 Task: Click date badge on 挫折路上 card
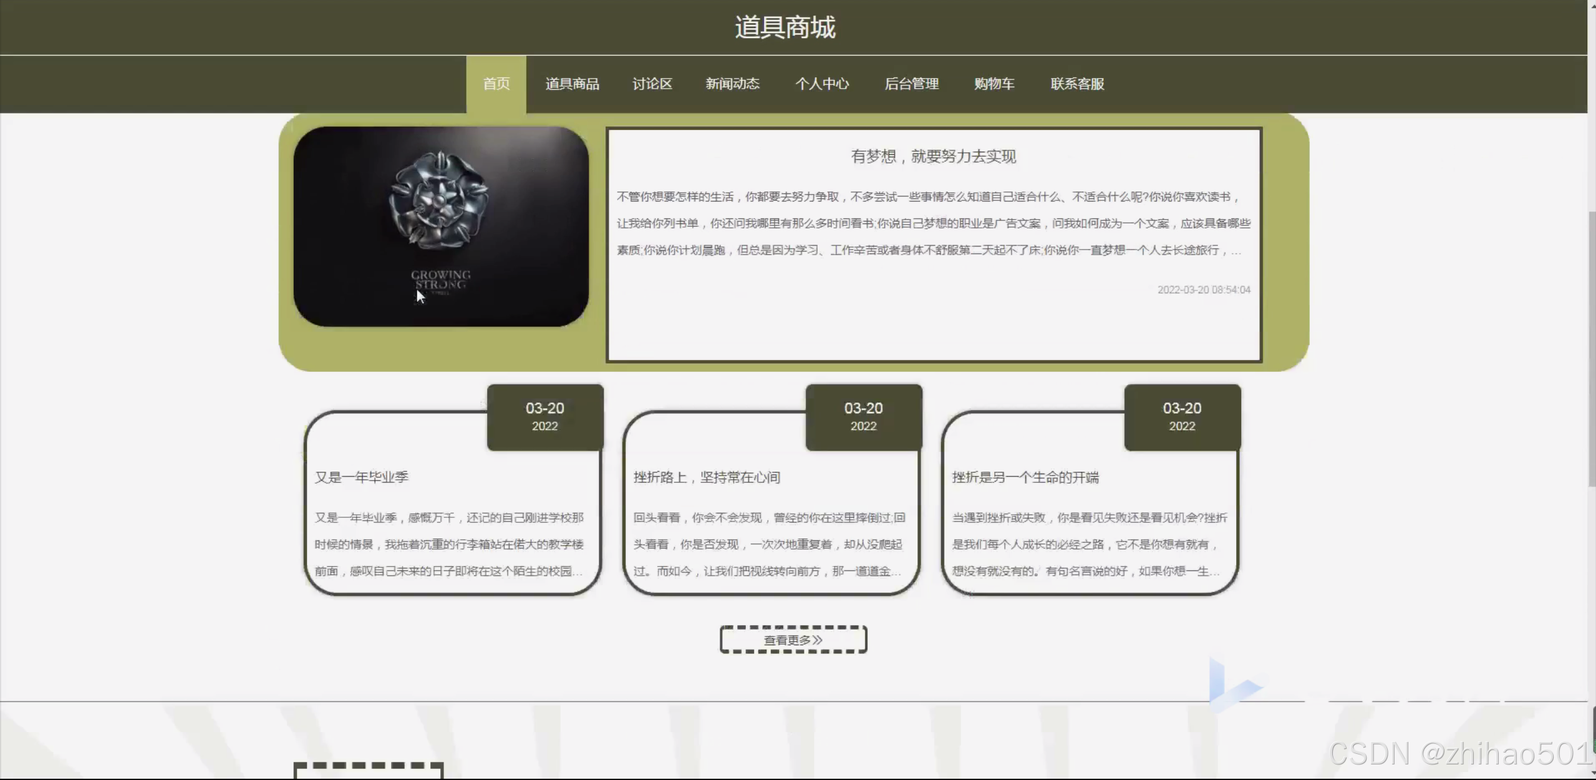tap(863, 416)
